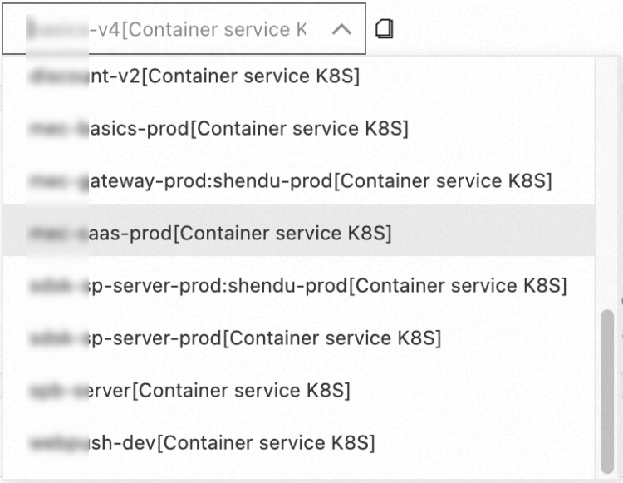Select the discount-v2 Container service K8S option
This screenshot has width=623, height=483.
[x=195, y=76]
